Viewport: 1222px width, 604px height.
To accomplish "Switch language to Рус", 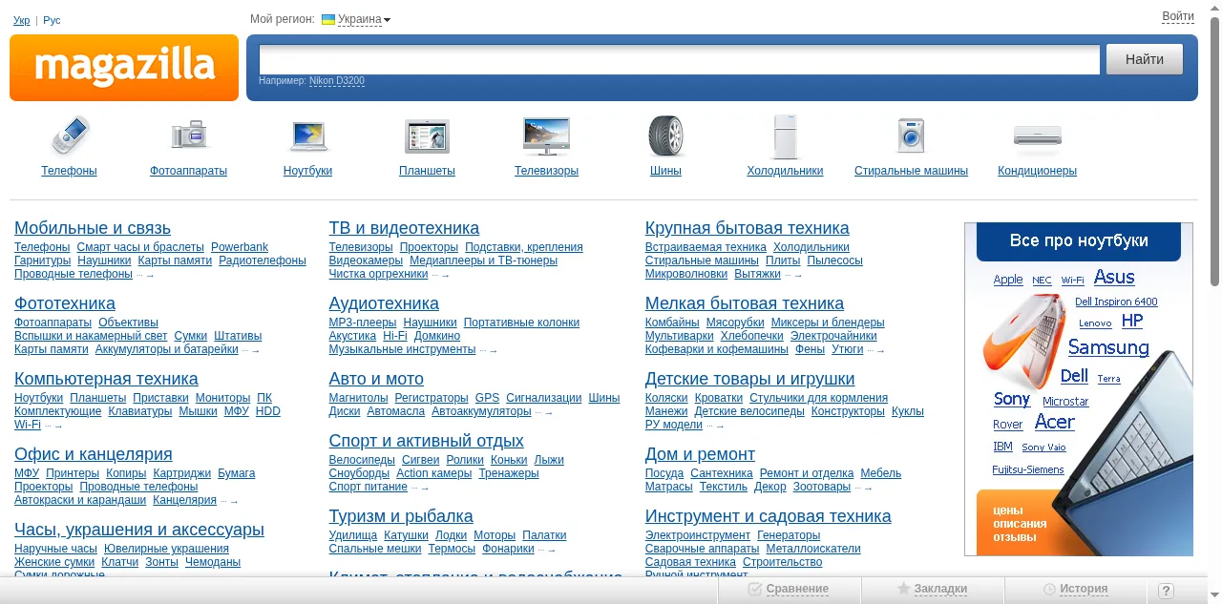I will (52, 20).
